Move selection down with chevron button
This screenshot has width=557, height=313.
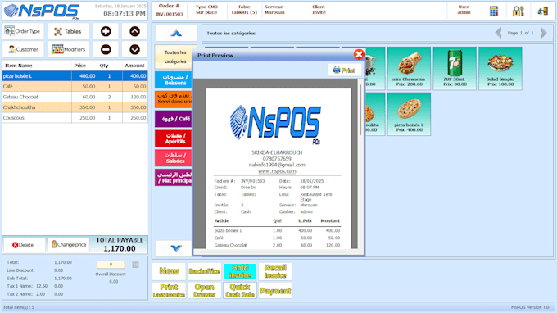[134, 49]
